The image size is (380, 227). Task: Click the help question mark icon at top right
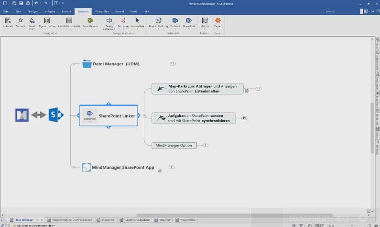[x=377, y=11]
